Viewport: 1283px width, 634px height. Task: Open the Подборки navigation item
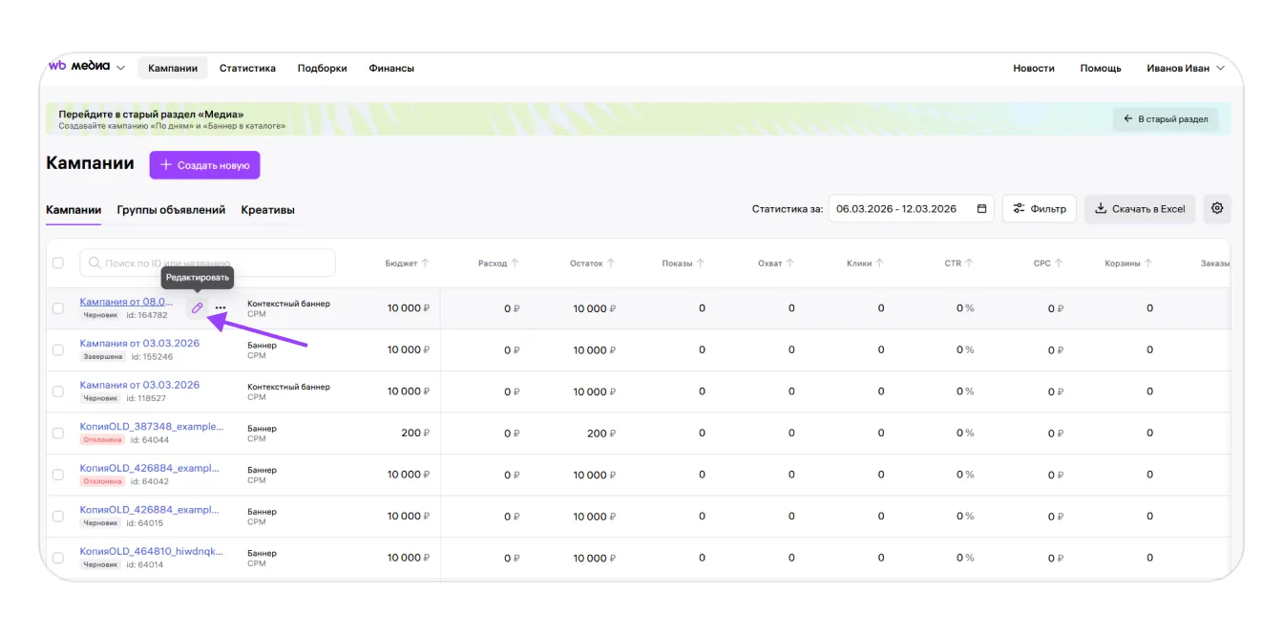(x=322, y=68)
